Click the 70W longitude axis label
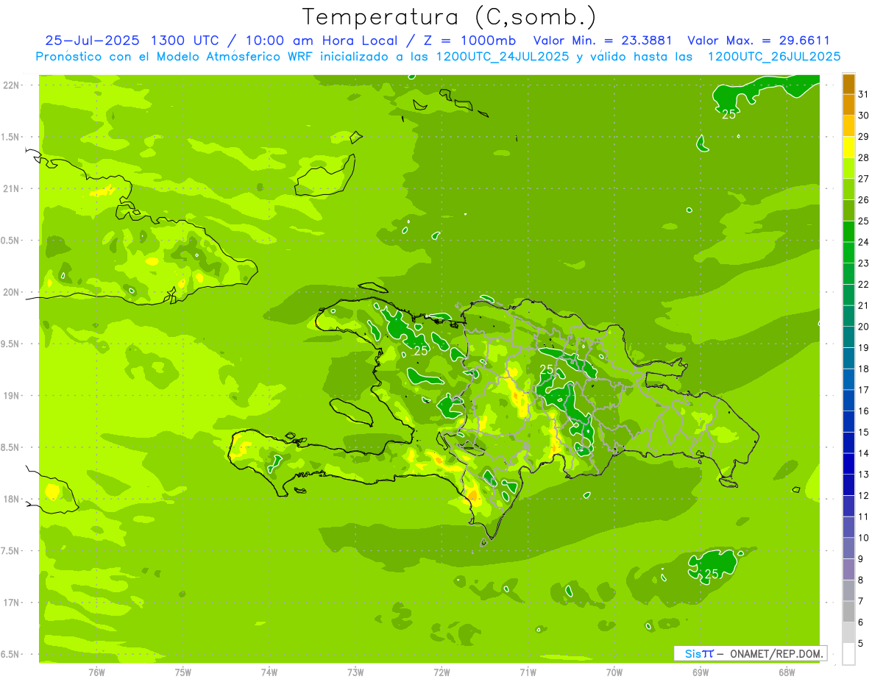Screen dimensions: 883x682 point(614,672)
